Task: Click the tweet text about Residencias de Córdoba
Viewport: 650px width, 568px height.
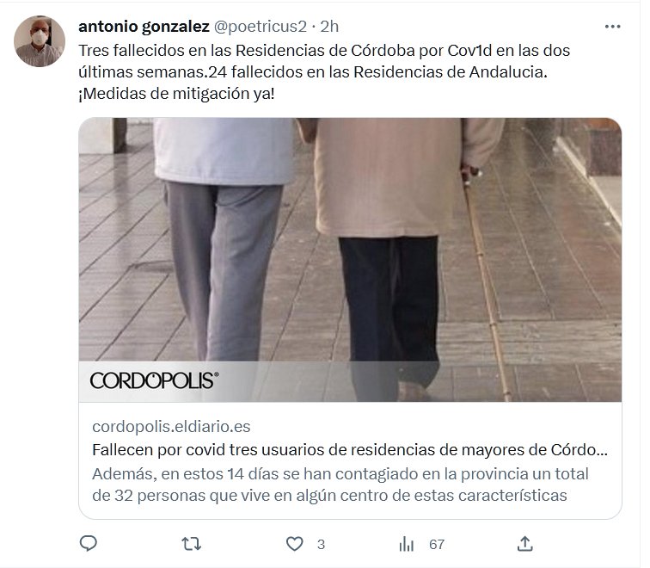Action: coord(324,71)
